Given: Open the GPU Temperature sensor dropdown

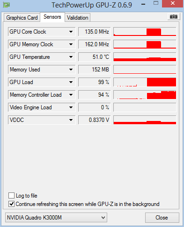Looking at the screenshot, I should coord(71,57).
